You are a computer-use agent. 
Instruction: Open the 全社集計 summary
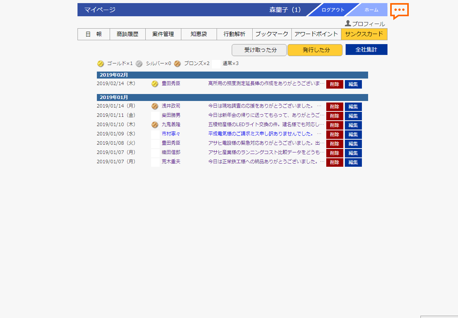click(366, 50)
